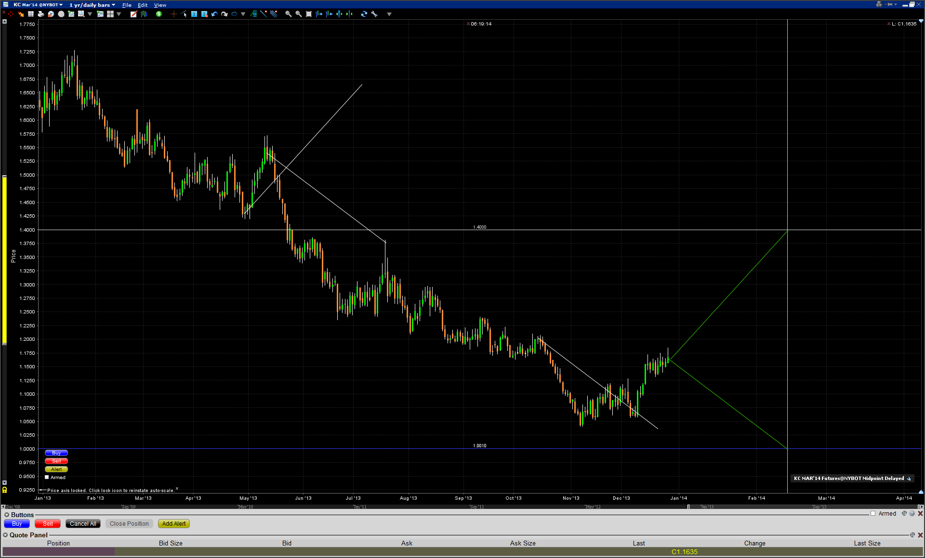Click the orange arrow pointer toolbar icon
Screen dimensions: 925x558
click(x=21, y=14)
